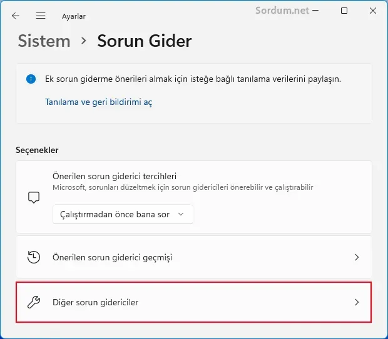
Task: Click the wrench icon
Action: (x=34, y=302)
